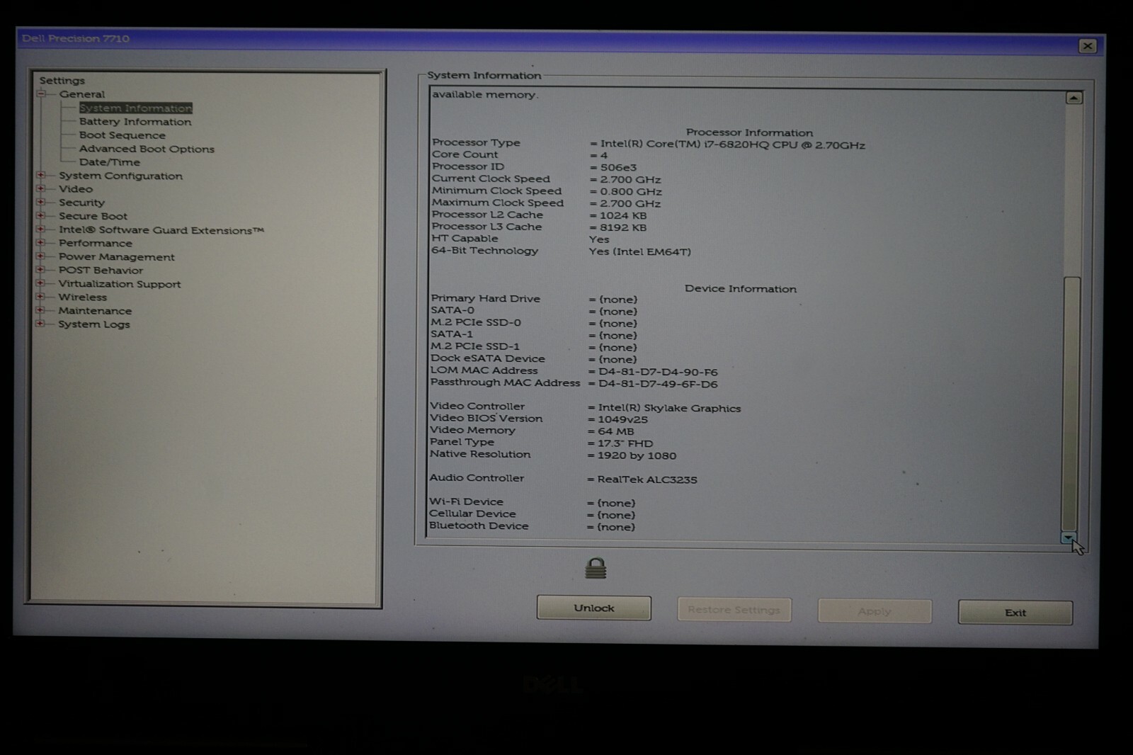Select the System Configuration label

[120, 176]
